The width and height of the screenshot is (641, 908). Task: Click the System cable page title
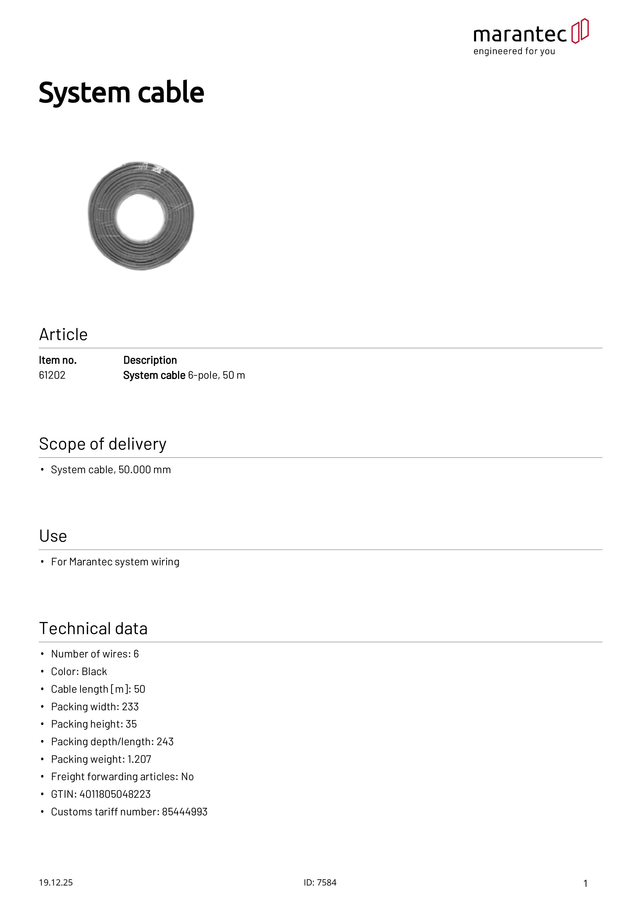click(x=121, y=93)
